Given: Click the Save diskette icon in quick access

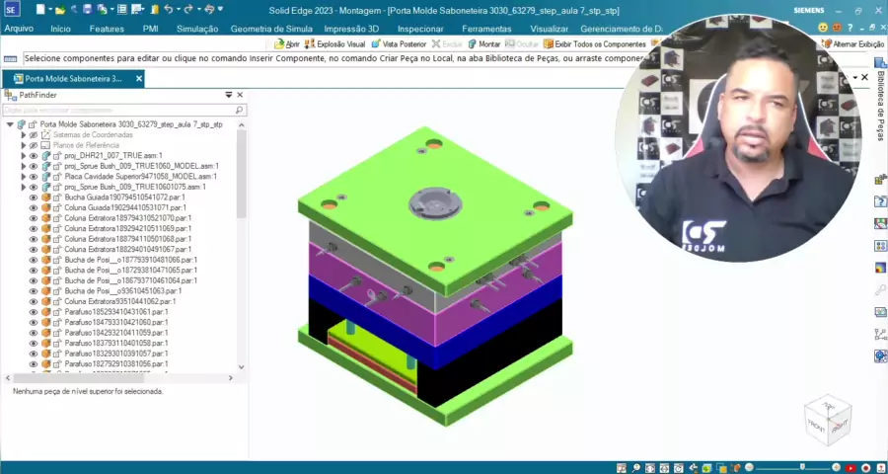Looking at the screenshot, I should pyautogui.click(x=87, y=9).
